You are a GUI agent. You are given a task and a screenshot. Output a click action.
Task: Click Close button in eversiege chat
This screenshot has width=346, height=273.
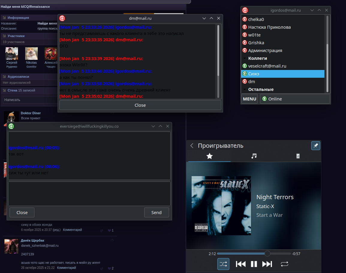click(x=22, y=213)
